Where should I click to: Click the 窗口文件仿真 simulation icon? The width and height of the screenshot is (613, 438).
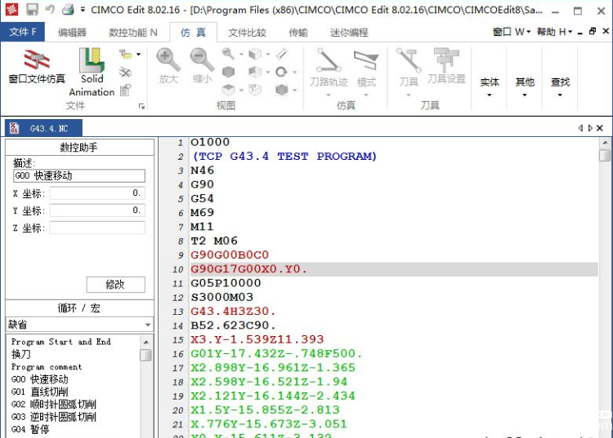tap(37, 66)
